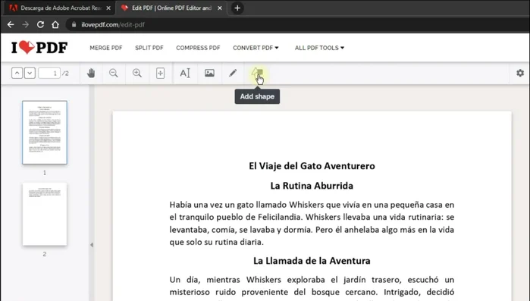Select page 1 thumbnail
Image resolution: width=530 pixels, height=301 pixels.
(x=45, y=133)
